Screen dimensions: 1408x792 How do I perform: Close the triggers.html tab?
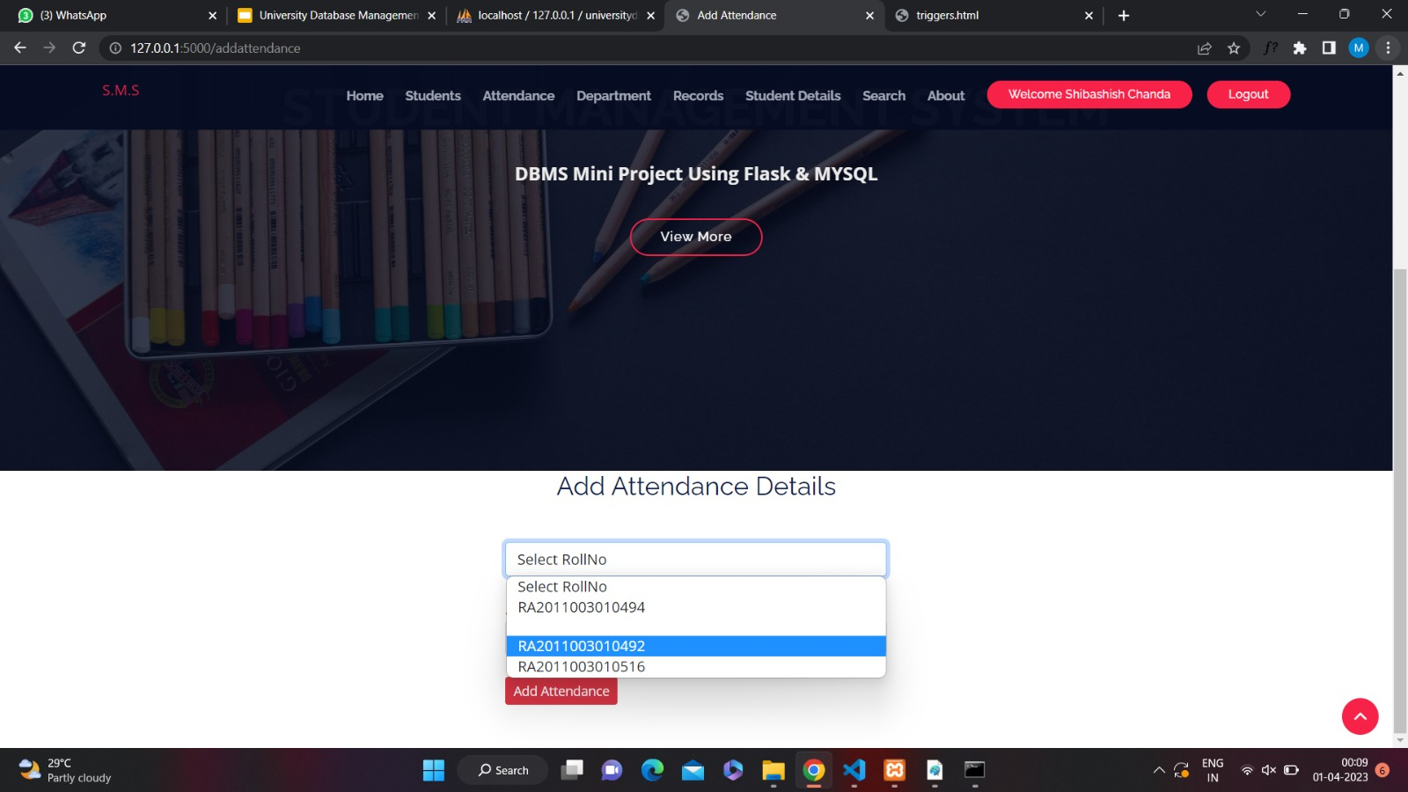[1089, 16]
